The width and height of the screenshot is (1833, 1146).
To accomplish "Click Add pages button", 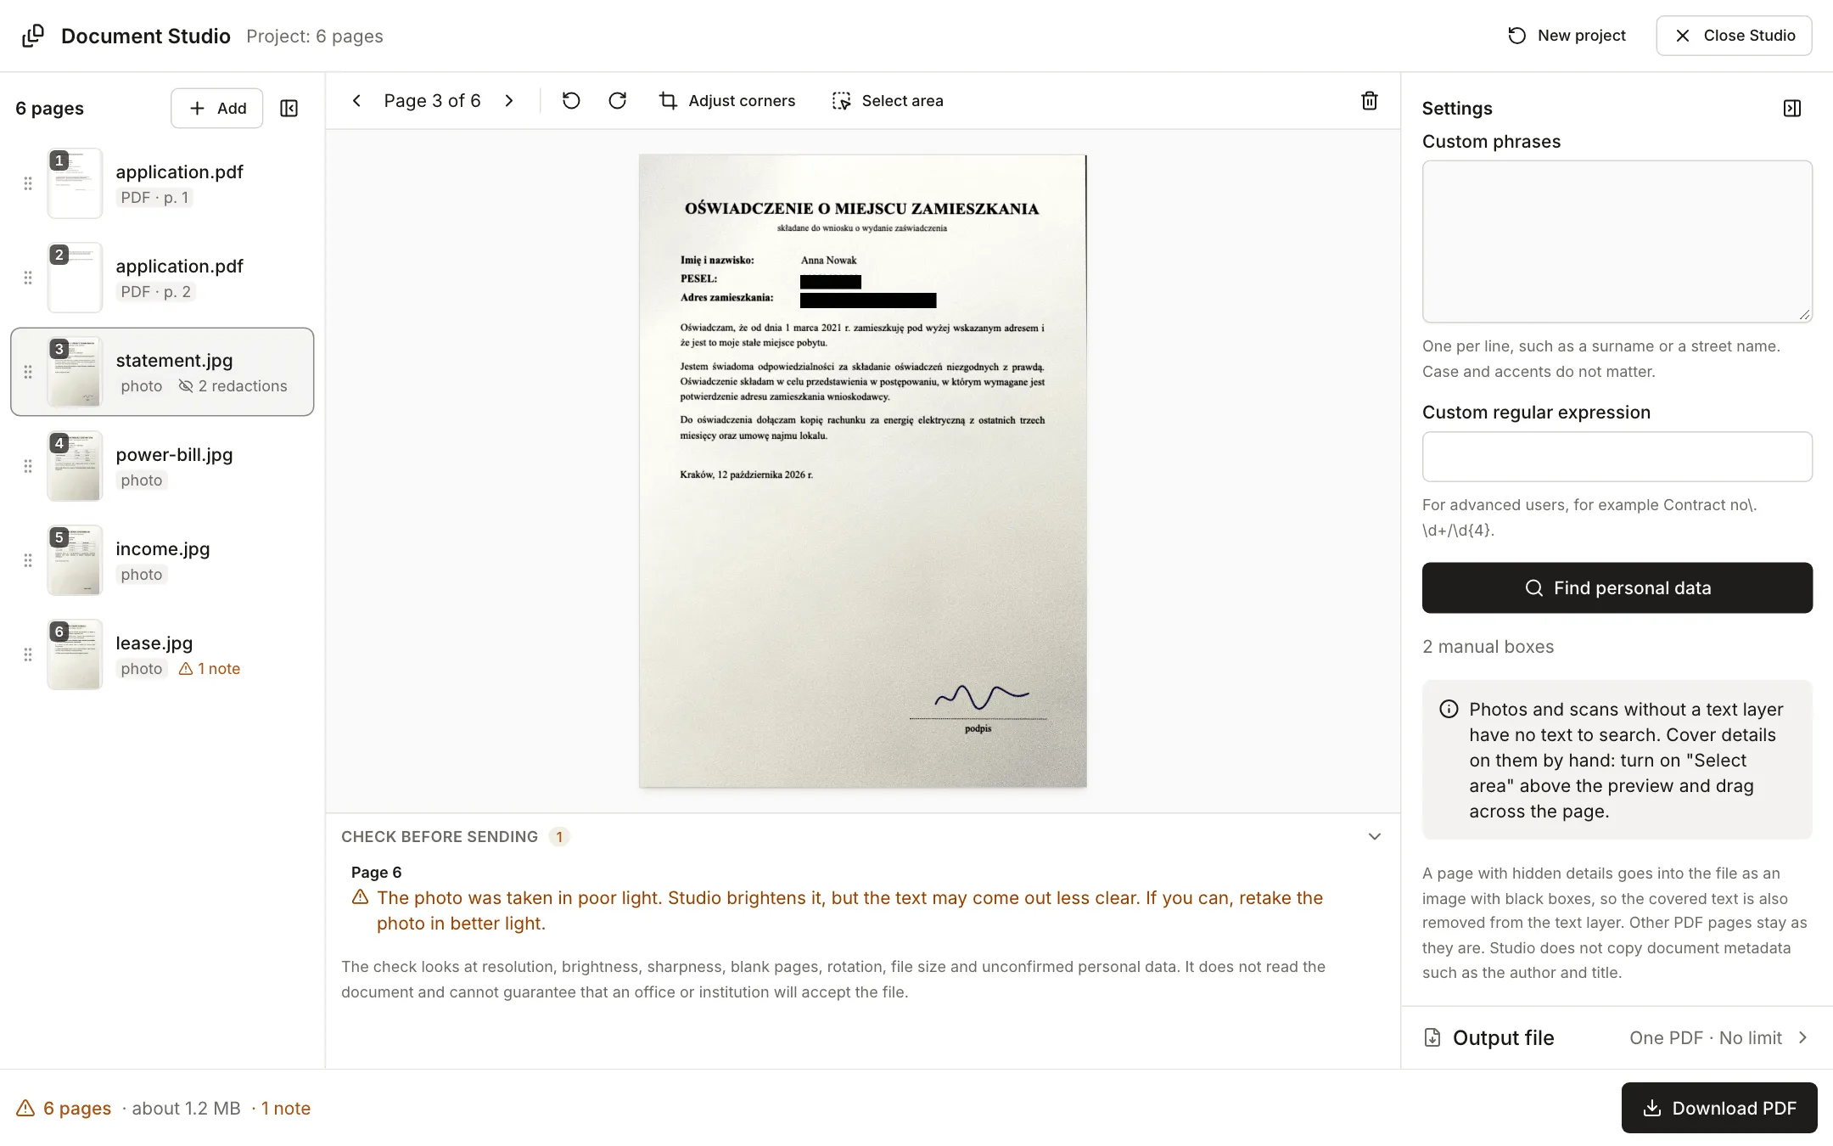I will click(x=217, y=109).
